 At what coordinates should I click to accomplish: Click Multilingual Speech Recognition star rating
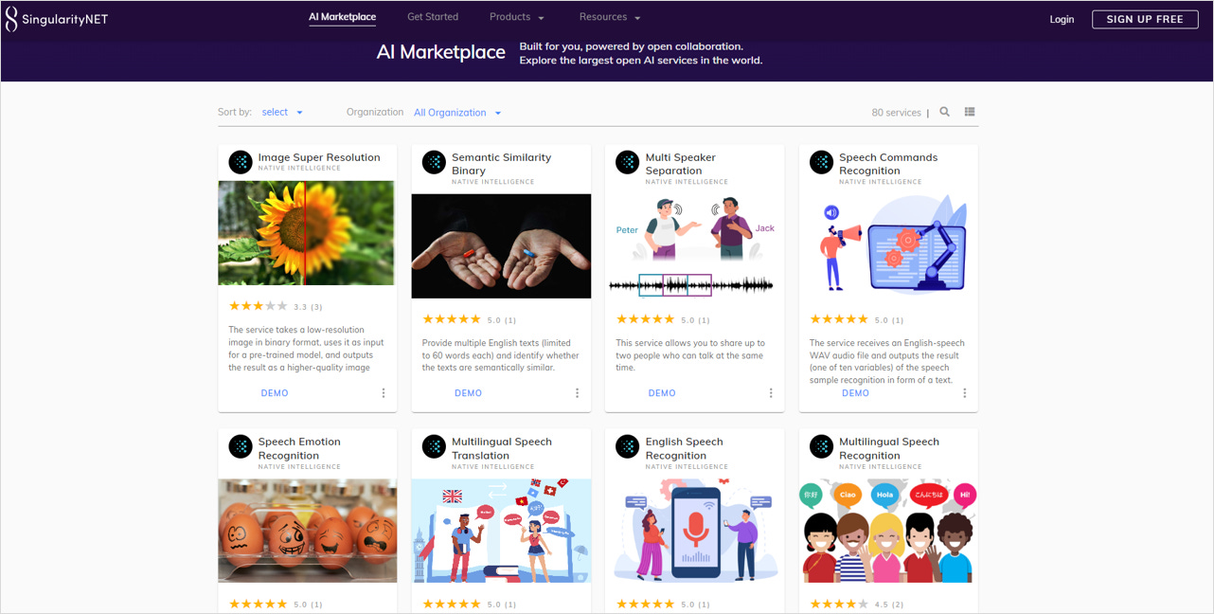839,604
